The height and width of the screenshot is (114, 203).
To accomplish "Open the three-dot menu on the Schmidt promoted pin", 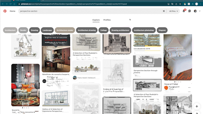I will 68,81.
